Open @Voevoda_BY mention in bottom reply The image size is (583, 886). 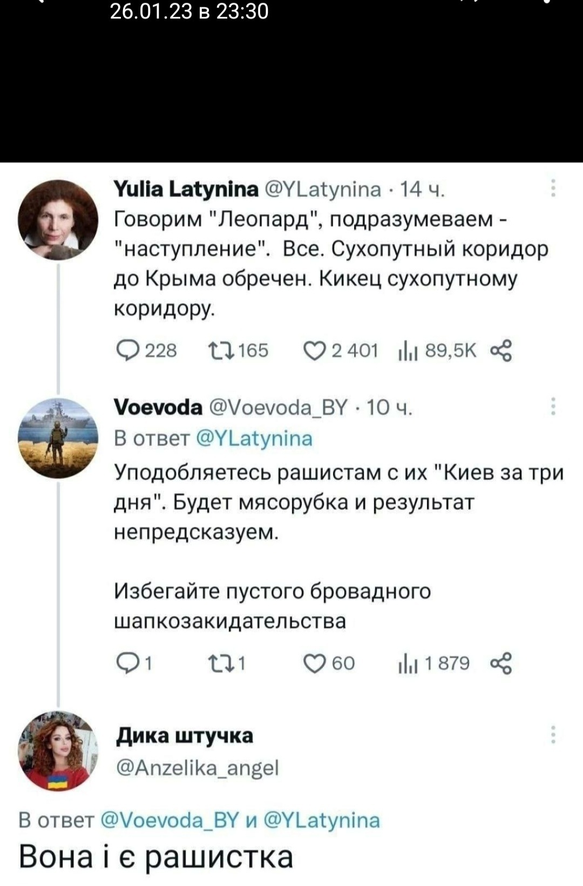click(x=170, y=820)
